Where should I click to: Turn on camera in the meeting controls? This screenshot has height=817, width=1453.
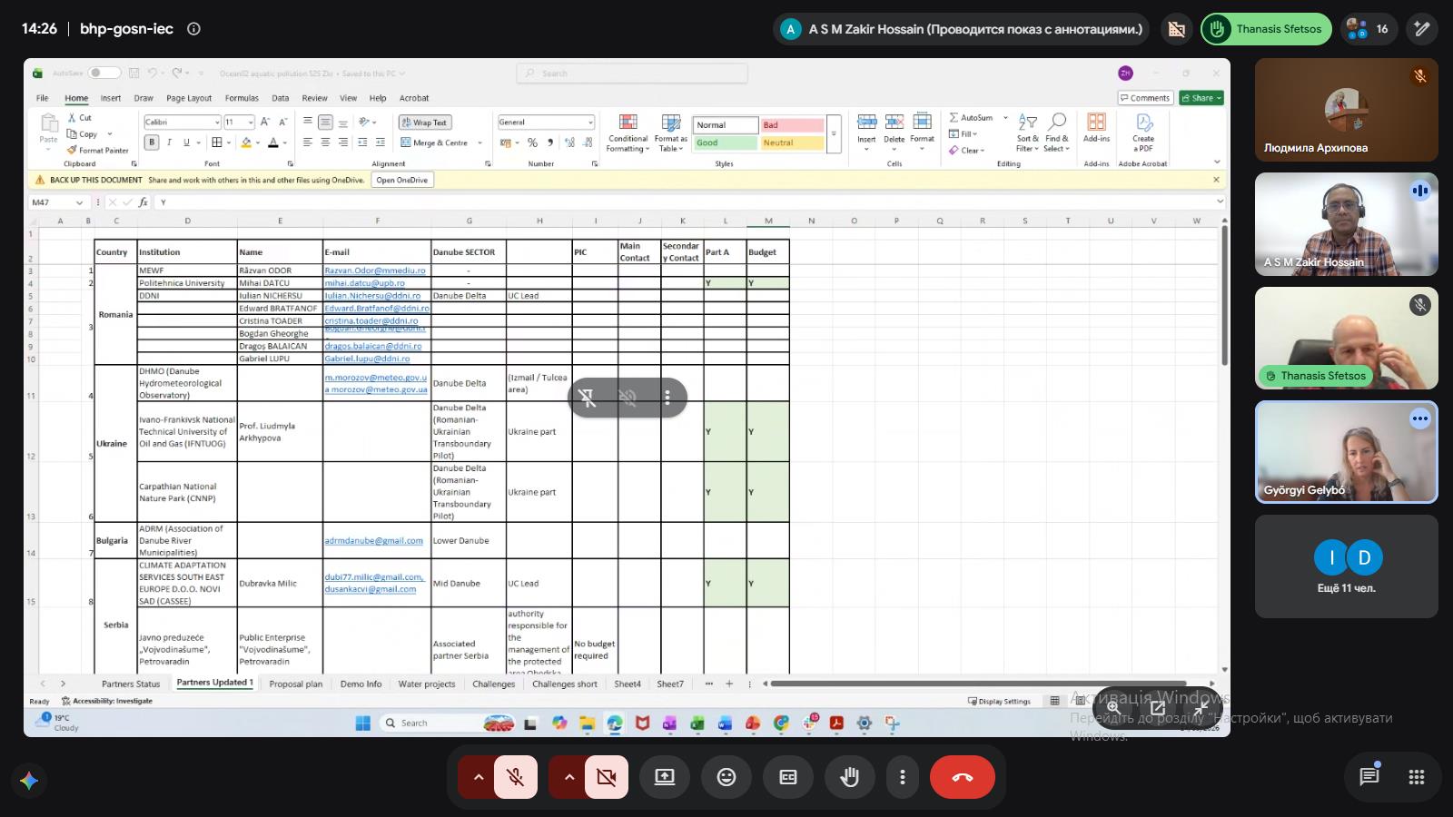[606, 777]
